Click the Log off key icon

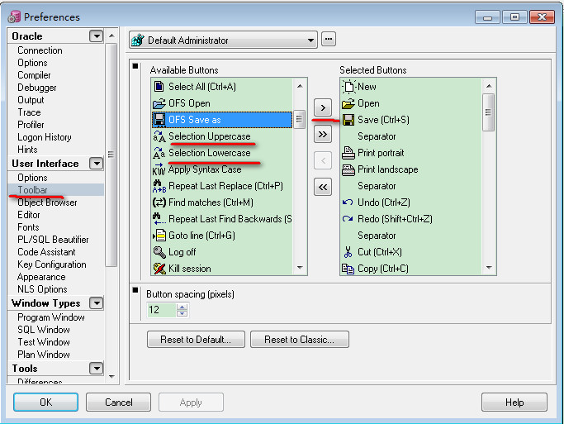(x=159, y=252)
